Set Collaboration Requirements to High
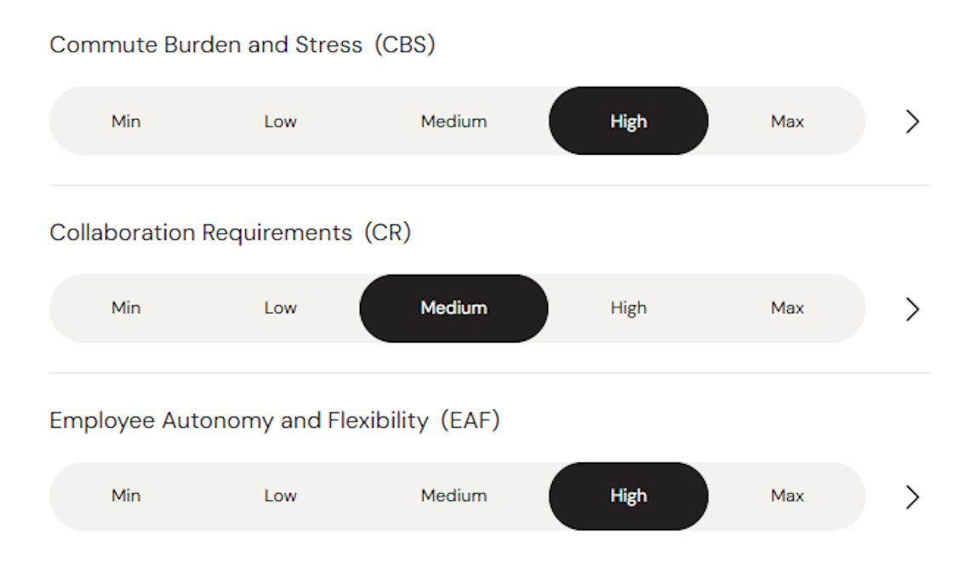 click(x=628, y=309)
